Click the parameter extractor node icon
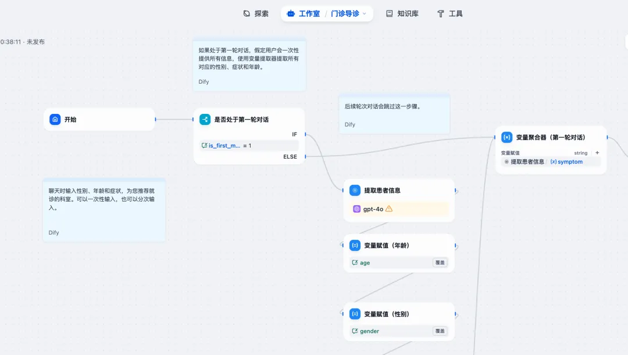This screenshot has width=628, height=355. tap(355, 190)
